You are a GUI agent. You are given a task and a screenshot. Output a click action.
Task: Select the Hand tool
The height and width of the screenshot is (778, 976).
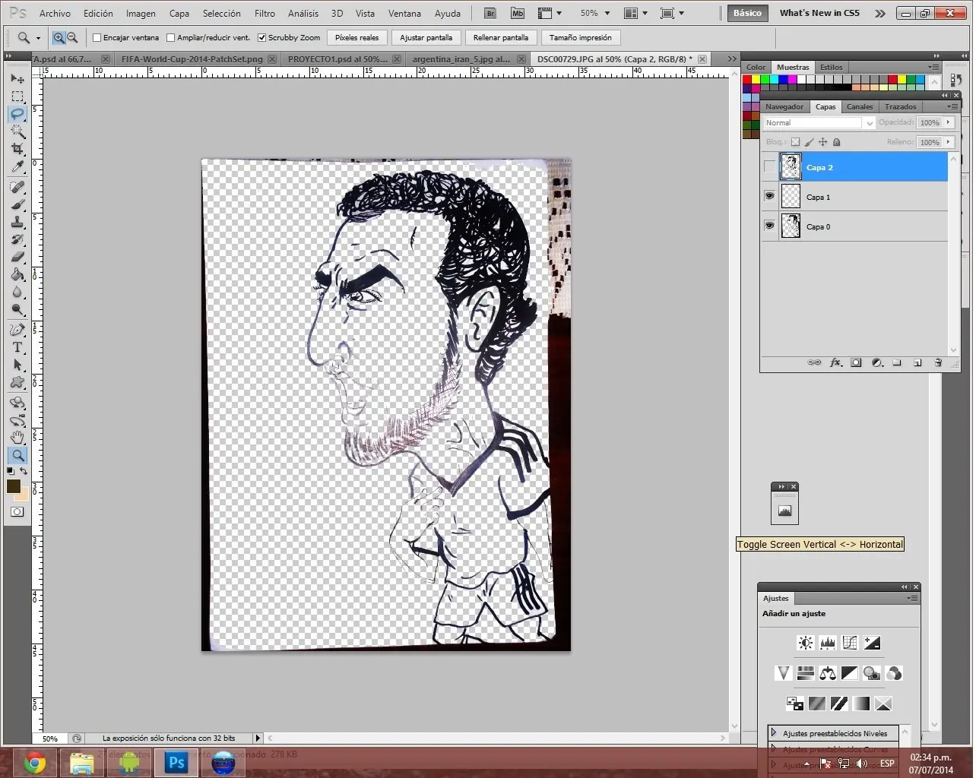coord(17,438)
